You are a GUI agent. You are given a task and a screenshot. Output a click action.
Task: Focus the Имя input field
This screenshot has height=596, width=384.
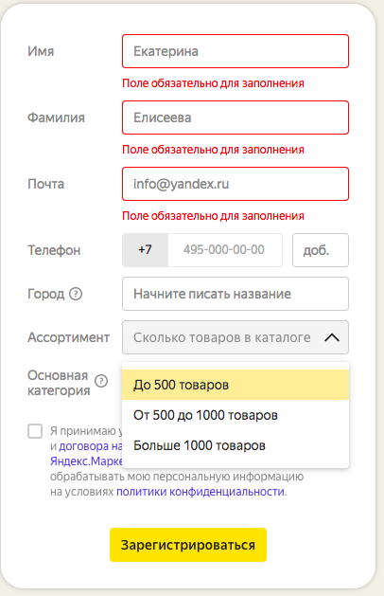click(236, 51)
